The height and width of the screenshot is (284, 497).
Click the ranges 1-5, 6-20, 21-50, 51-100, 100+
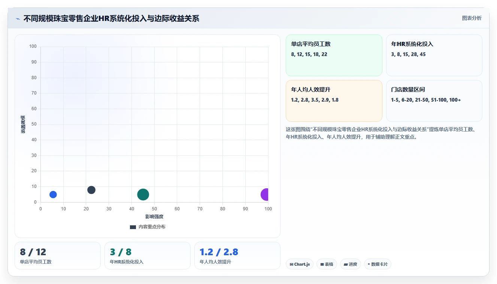click(426, 100)
